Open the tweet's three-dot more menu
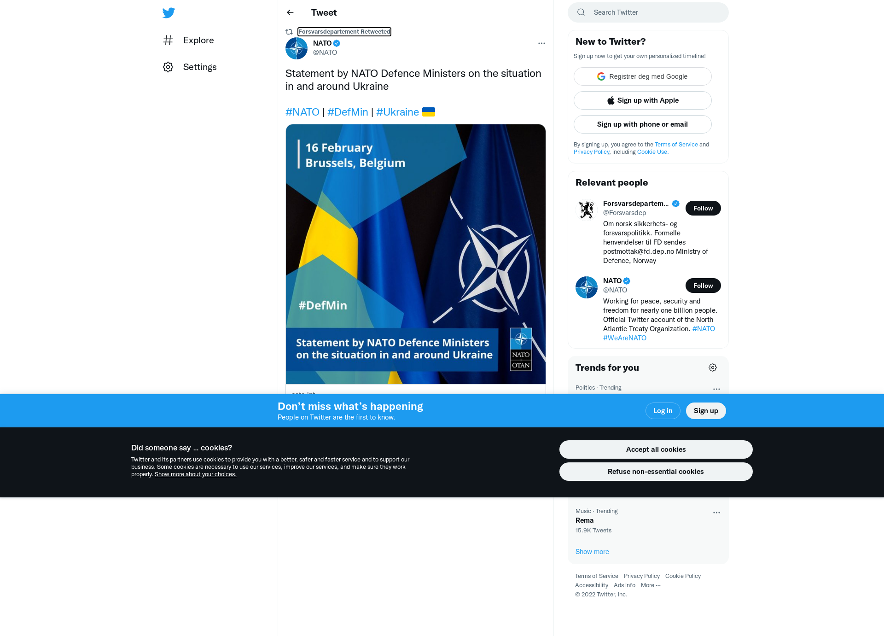884x636 pixels. 541,43
